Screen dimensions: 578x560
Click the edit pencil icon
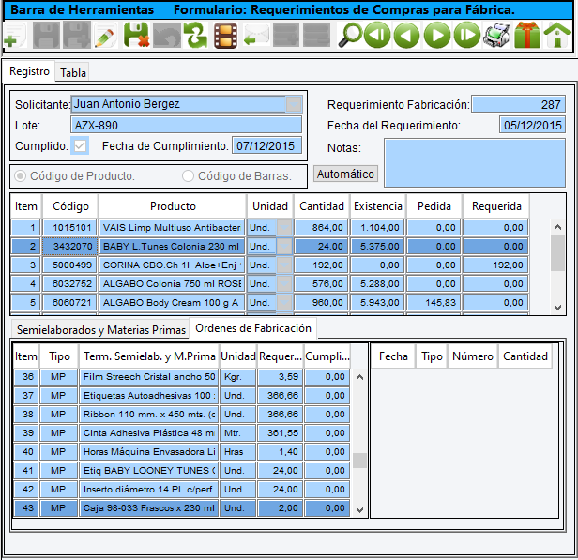pyautogui.click(x=106, y=36)
